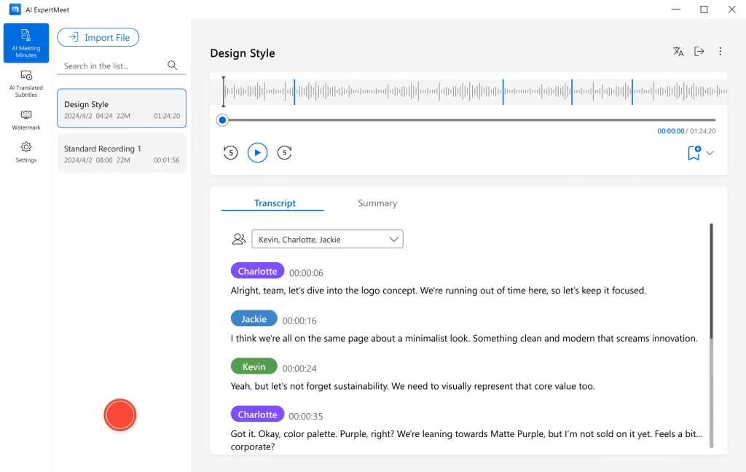Skip forward 5 seconds

coord(285,152)
